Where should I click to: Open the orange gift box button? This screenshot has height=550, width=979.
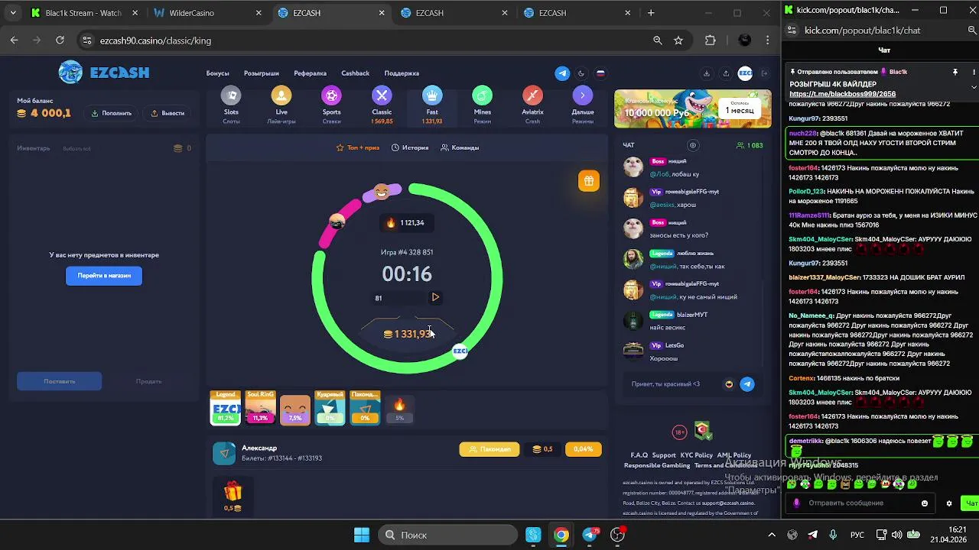click(588, 181)
